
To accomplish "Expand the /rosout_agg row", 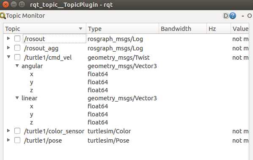I will pyautogui.click(x=8, y=48).
